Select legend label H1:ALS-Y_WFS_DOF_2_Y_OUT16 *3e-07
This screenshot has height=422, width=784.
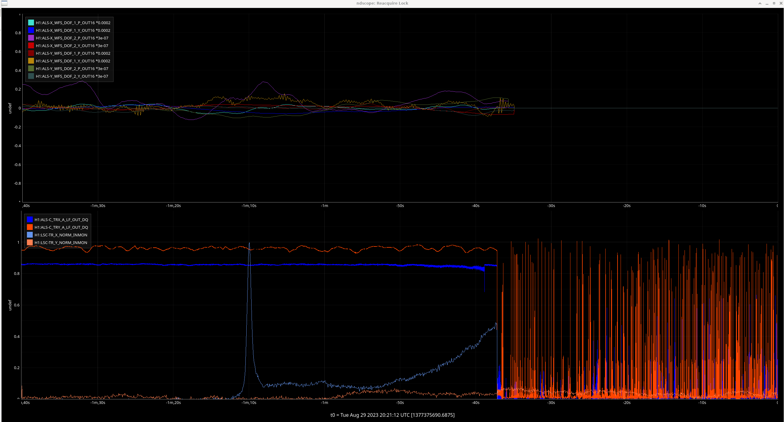72,76
